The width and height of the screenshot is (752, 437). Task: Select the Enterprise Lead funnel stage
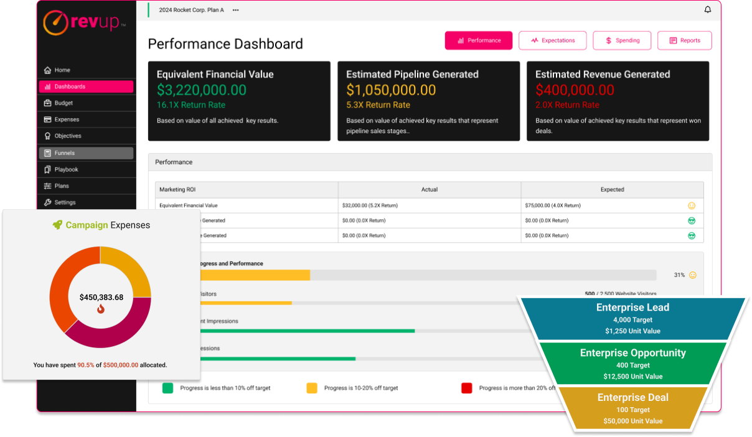coord(632,317)
